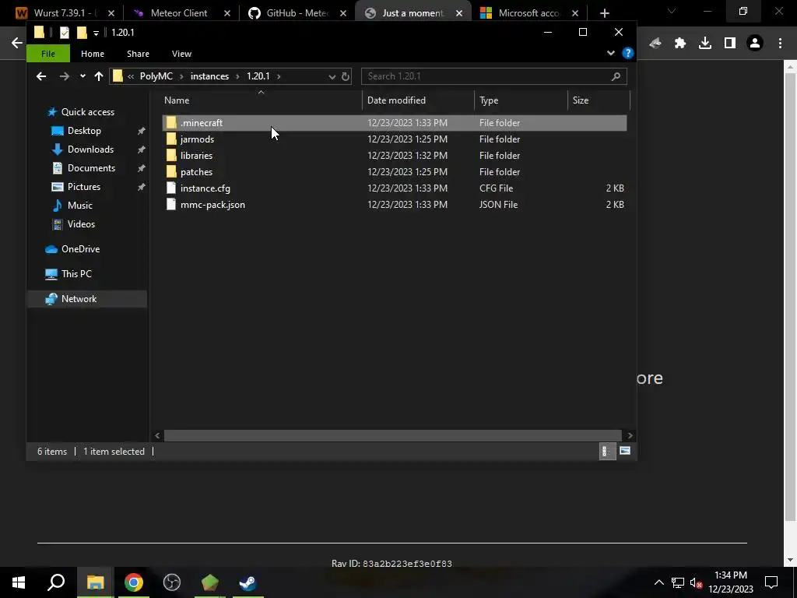Open Documents in navigation pane

tap(91, 168)
